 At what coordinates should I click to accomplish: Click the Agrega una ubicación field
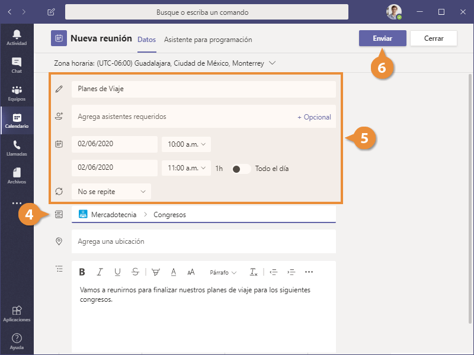coord(203,241)
